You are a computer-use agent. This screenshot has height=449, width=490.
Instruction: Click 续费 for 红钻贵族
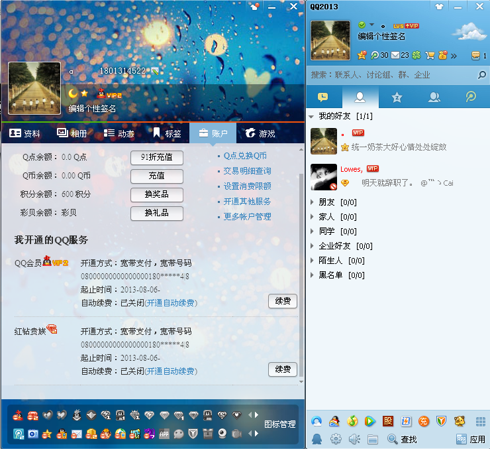click(283, 369)
